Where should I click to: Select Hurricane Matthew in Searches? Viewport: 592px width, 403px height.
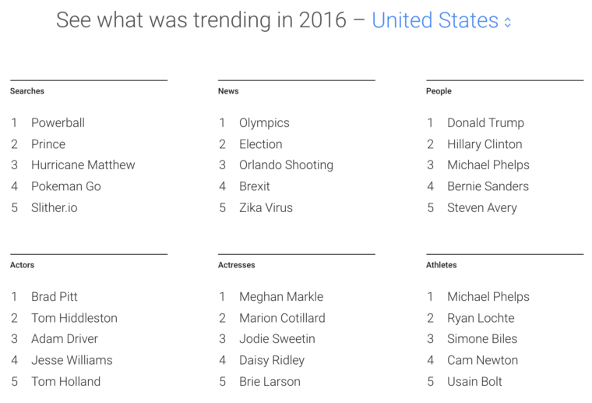point(83,165)
